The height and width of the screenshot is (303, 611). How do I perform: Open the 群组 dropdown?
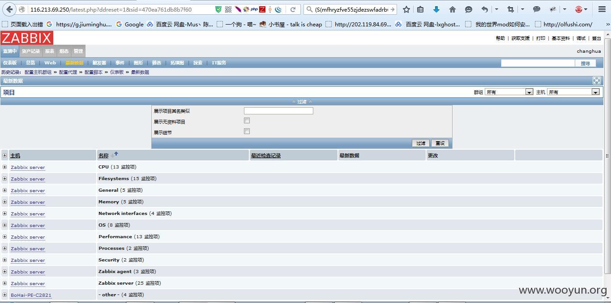pyautogui.click(x=509, y=92)
